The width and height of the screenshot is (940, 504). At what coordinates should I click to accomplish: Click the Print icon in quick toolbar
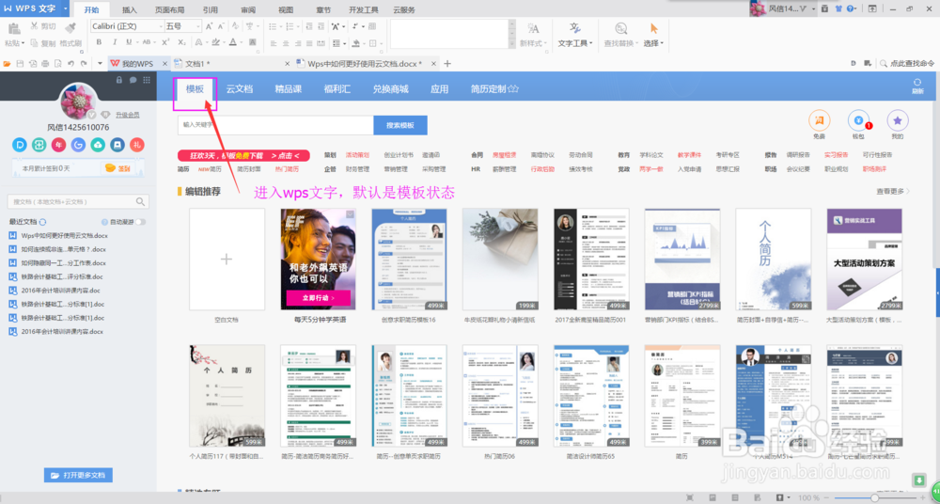pyautogui.click(x=45, y=64)
